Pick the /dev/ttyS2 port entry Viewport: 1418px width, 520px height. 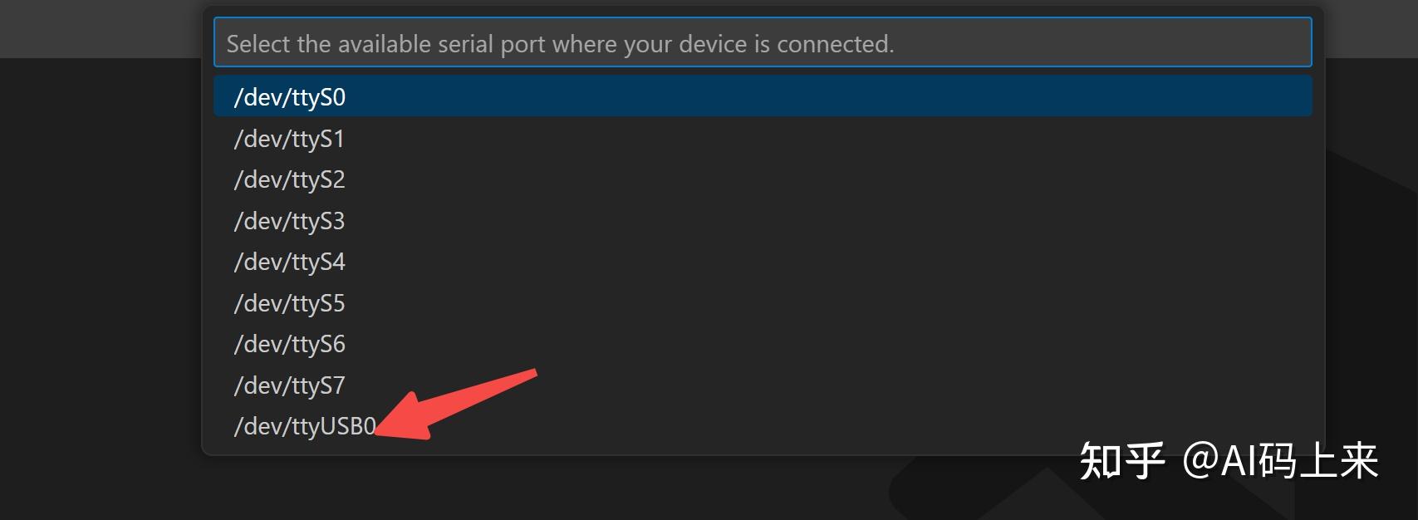[x=290, y=179]
